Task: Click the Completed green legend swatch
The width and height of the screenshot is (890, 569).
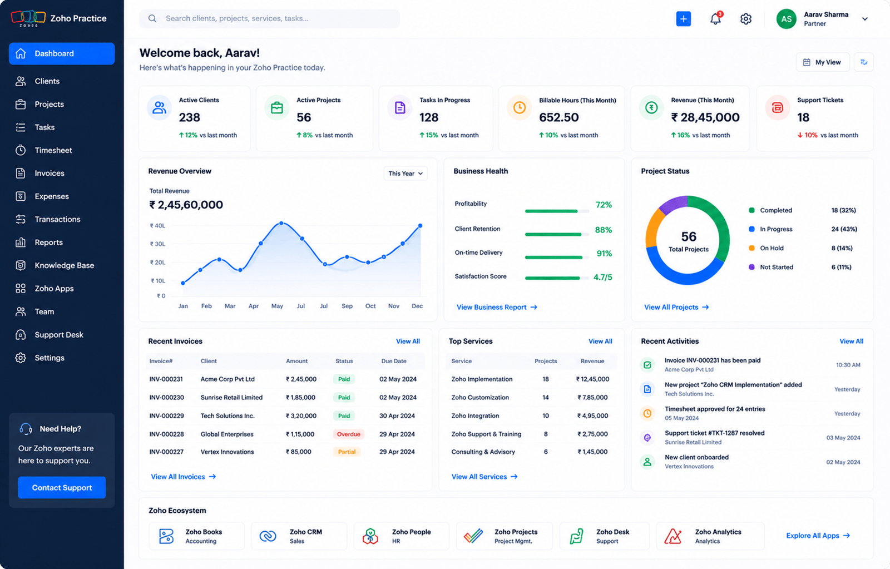Action: [x=751, y=210]
